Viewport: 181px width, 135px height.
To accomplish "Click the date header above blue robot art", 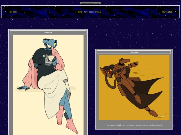I will 48,32.
